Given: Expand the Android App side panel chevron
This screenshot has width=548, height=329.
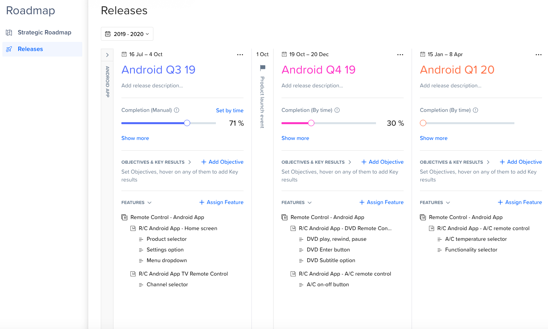Looking at the screenshot, I should tap(107, 55).
